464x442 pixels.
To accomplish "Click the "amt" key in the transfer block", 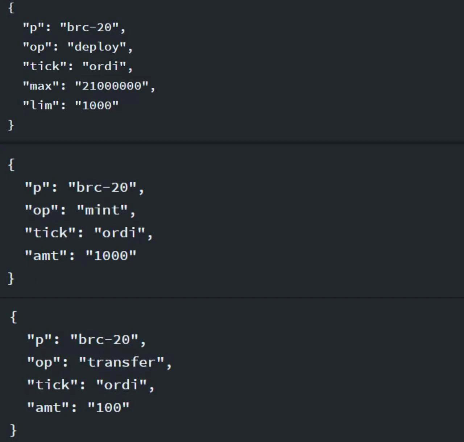I will pyautogui.click(x=48, y=408).
